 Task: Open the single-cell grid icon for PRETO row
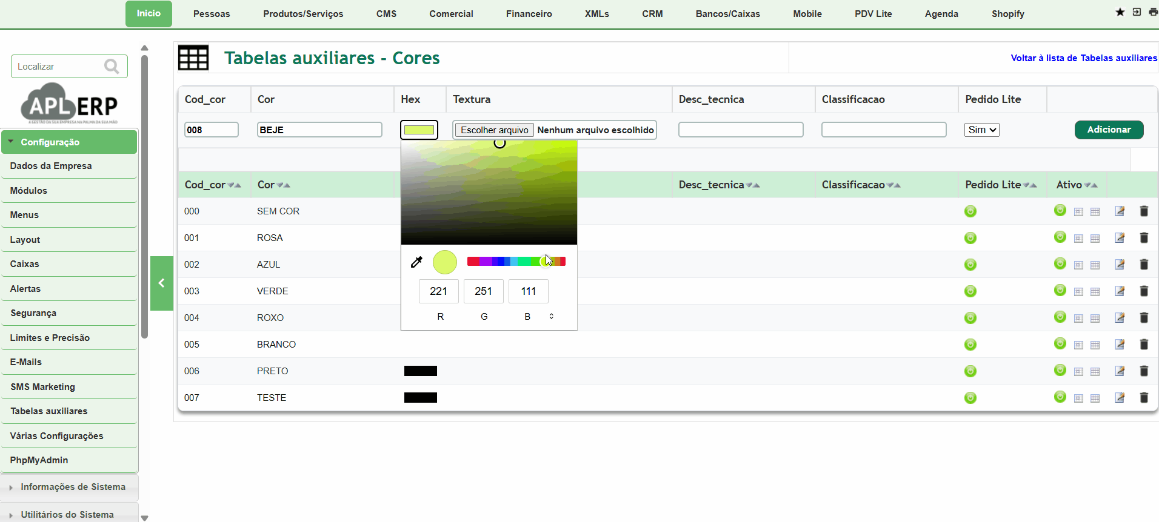[1078, 372]
